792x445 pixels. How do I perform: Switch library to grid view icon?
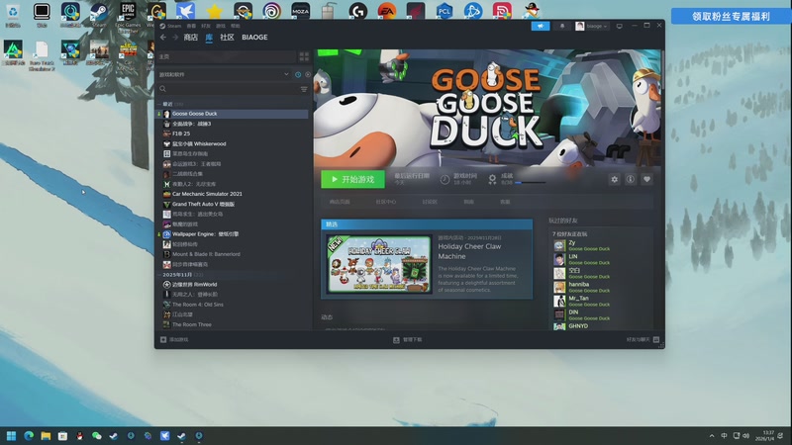304,56
